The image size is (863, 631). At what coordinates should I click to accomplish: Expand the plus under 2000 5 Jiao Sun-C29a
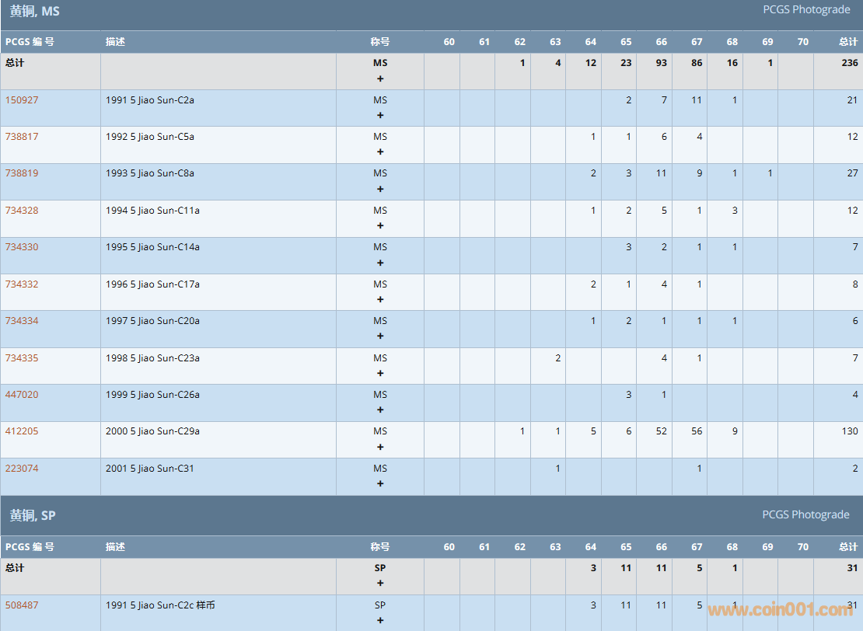pyautogui.click(x=380, y=447)
